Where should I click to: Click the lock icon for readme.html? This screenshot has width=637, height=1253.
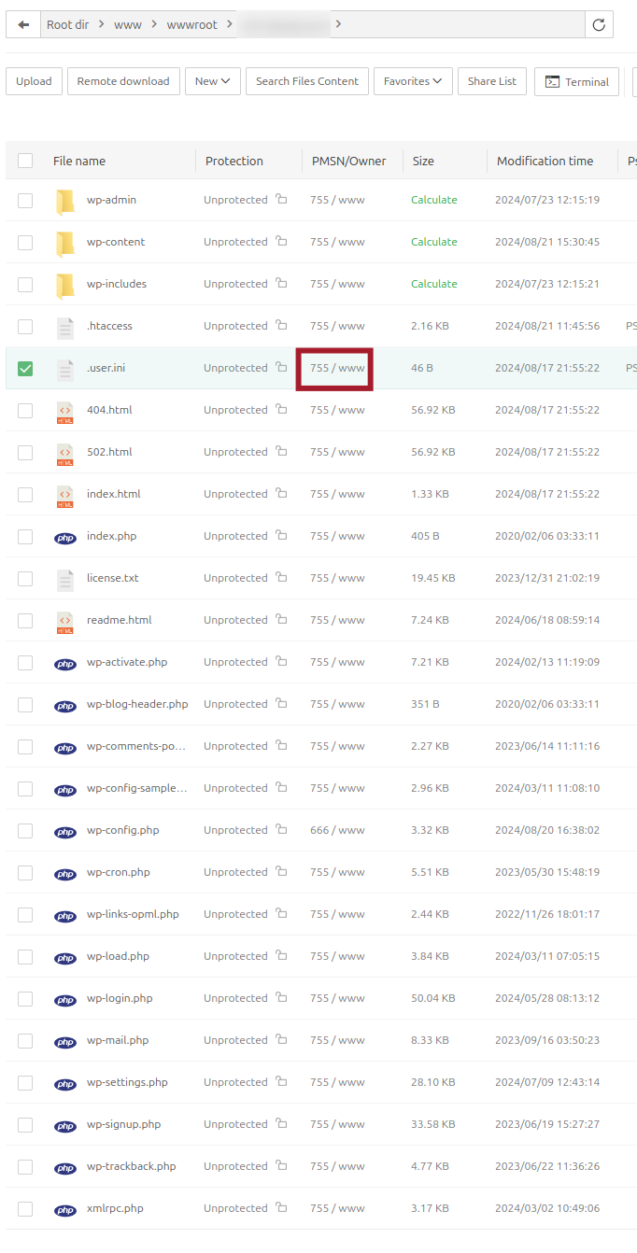click(281, 620)
